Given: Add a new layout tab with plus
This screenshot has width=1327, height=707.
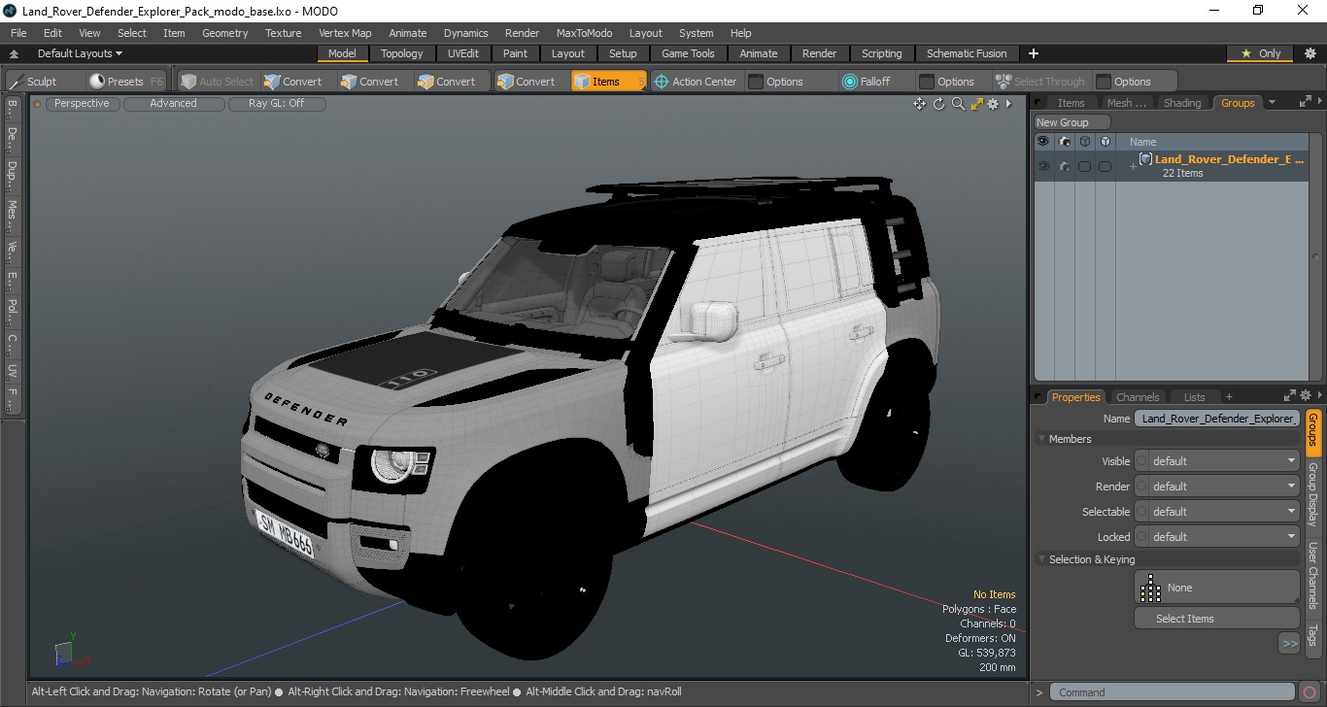Looking at the screenshot, I should click(x=1034, y=53).
